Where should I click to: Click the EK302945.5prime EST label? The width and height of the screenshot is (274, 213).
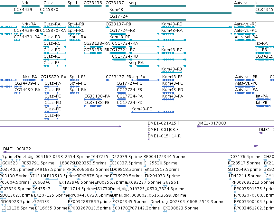pos(130,202)
